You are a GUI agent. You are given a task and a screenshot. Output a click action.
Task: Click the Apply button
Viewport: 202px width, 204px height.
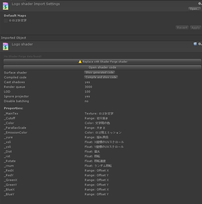195,28
